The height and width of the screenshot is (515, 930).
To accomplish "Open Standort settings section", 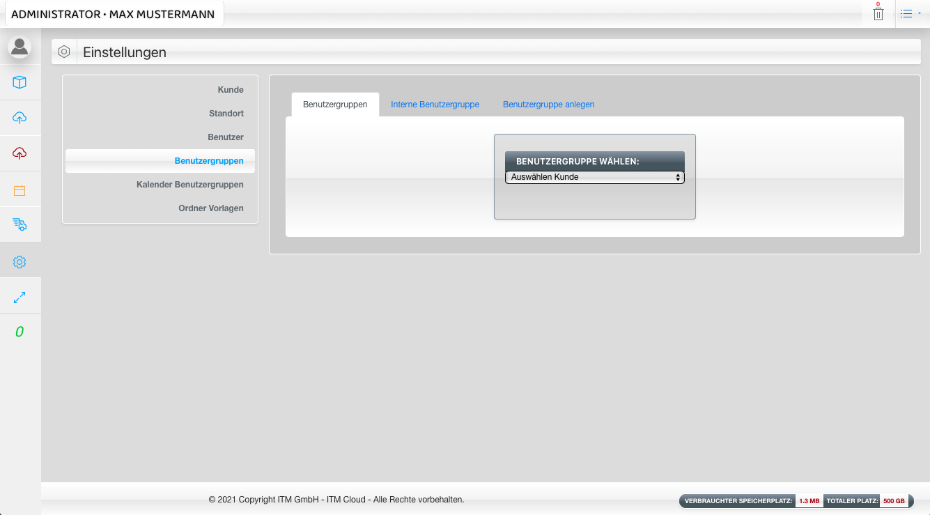I will (x=226, y=114).
